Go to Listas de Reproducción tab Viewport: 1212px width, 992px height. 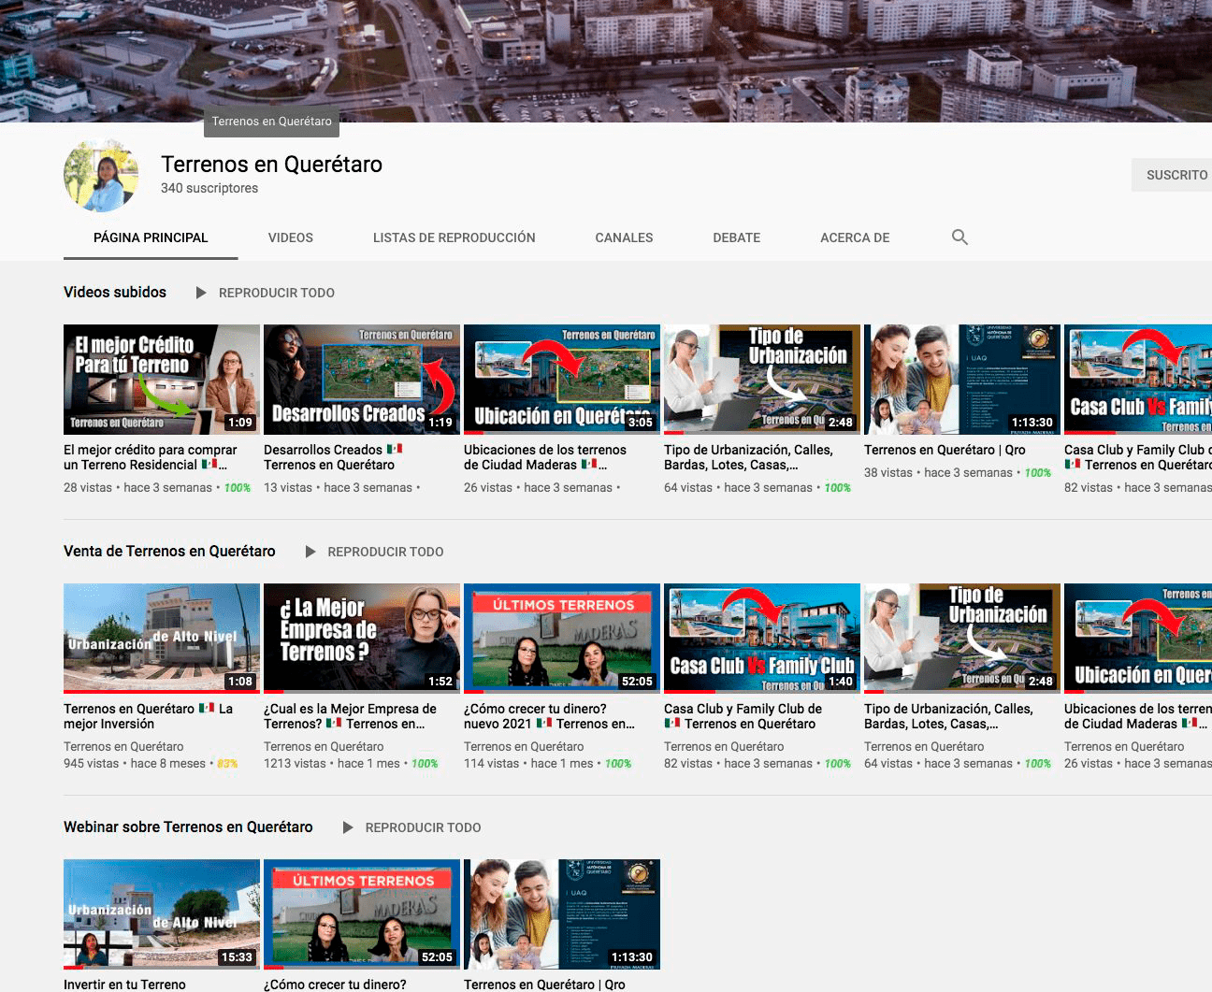(454, 237)
